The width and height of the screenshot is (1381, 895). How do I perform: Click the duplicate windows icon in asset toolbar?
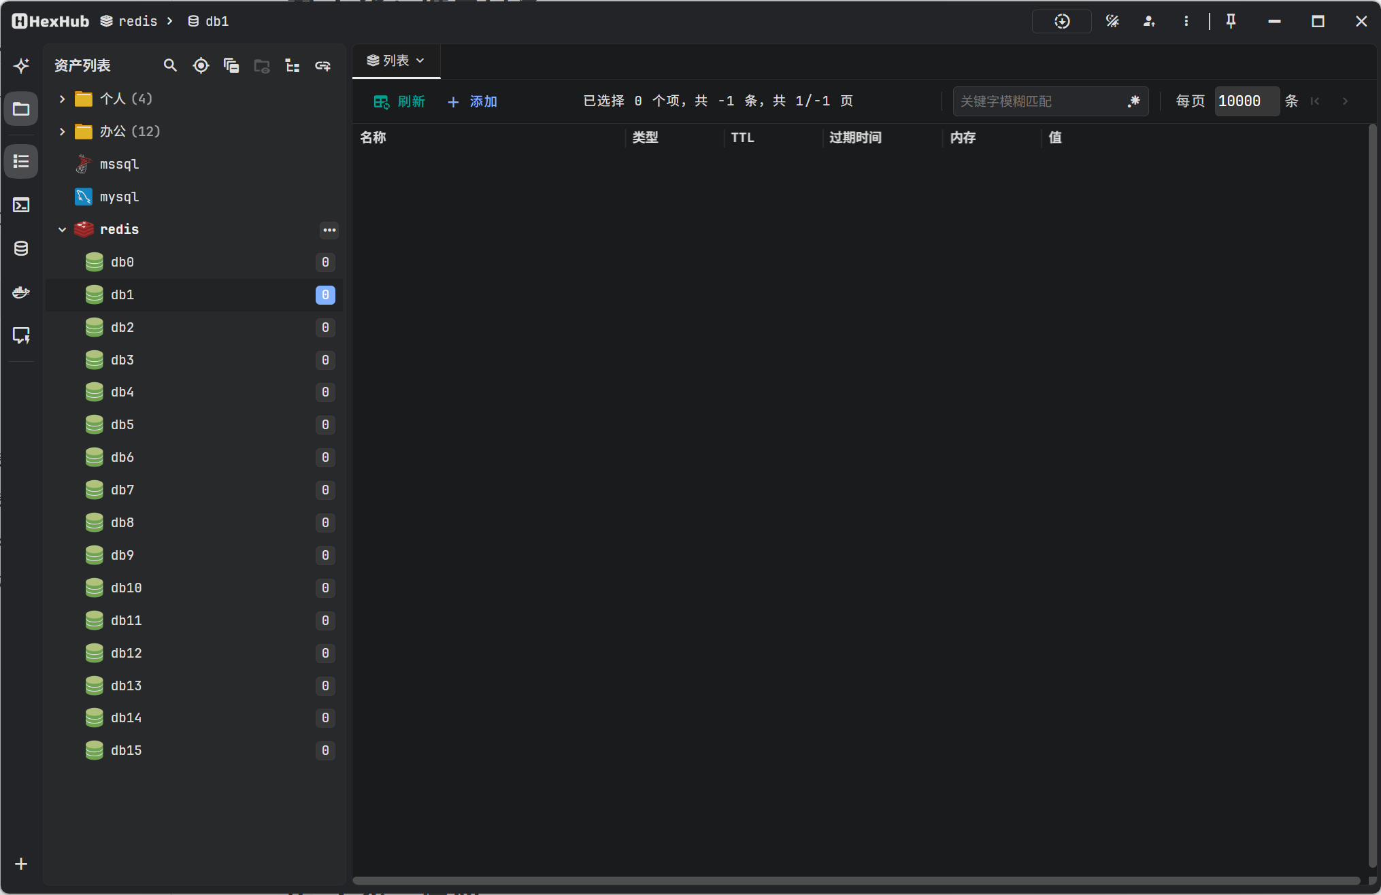point(231,65)
